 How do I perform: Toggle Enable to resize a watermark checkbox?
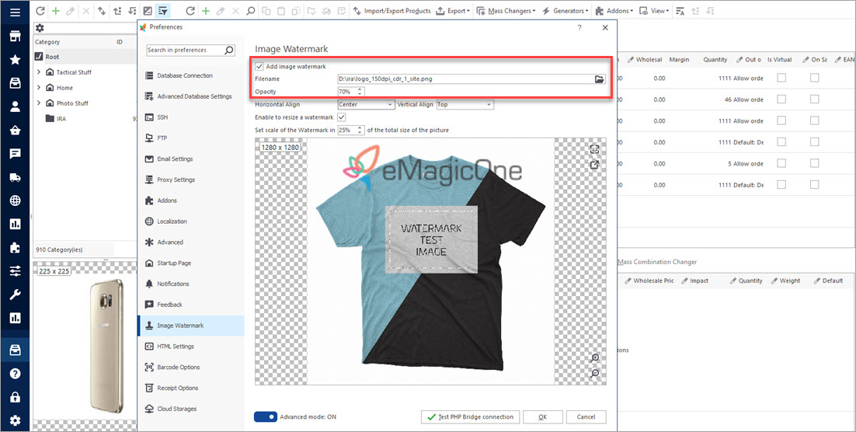pos(341,117)
